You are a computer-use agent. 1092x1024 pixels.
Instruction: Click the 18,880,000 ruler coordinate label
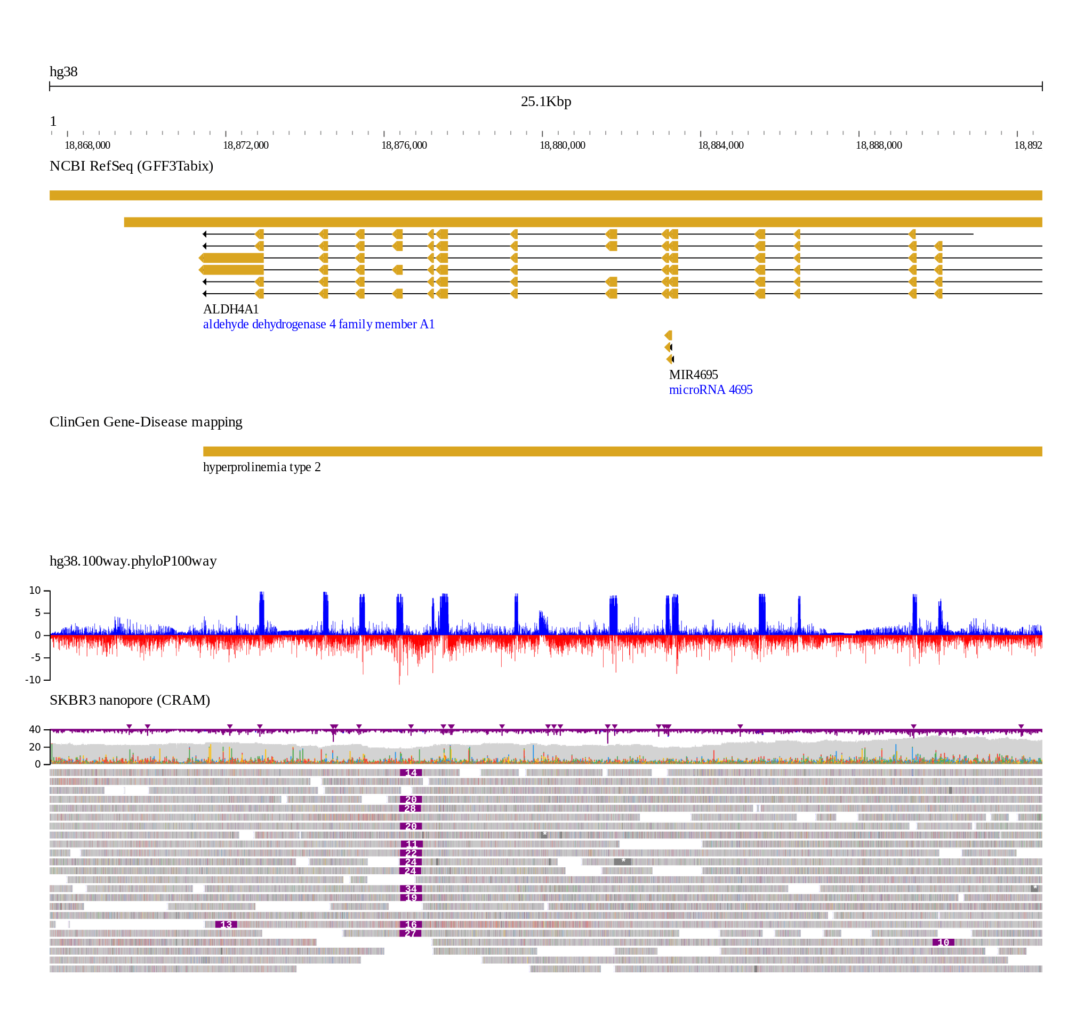pyautogui.click(x=562, y=145)
